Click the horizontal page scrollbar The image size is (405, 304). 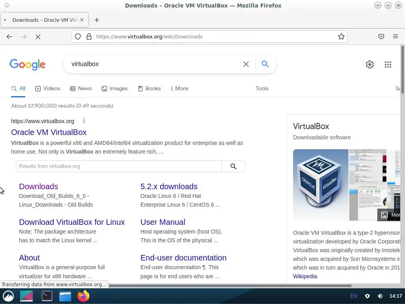point(230,286)
